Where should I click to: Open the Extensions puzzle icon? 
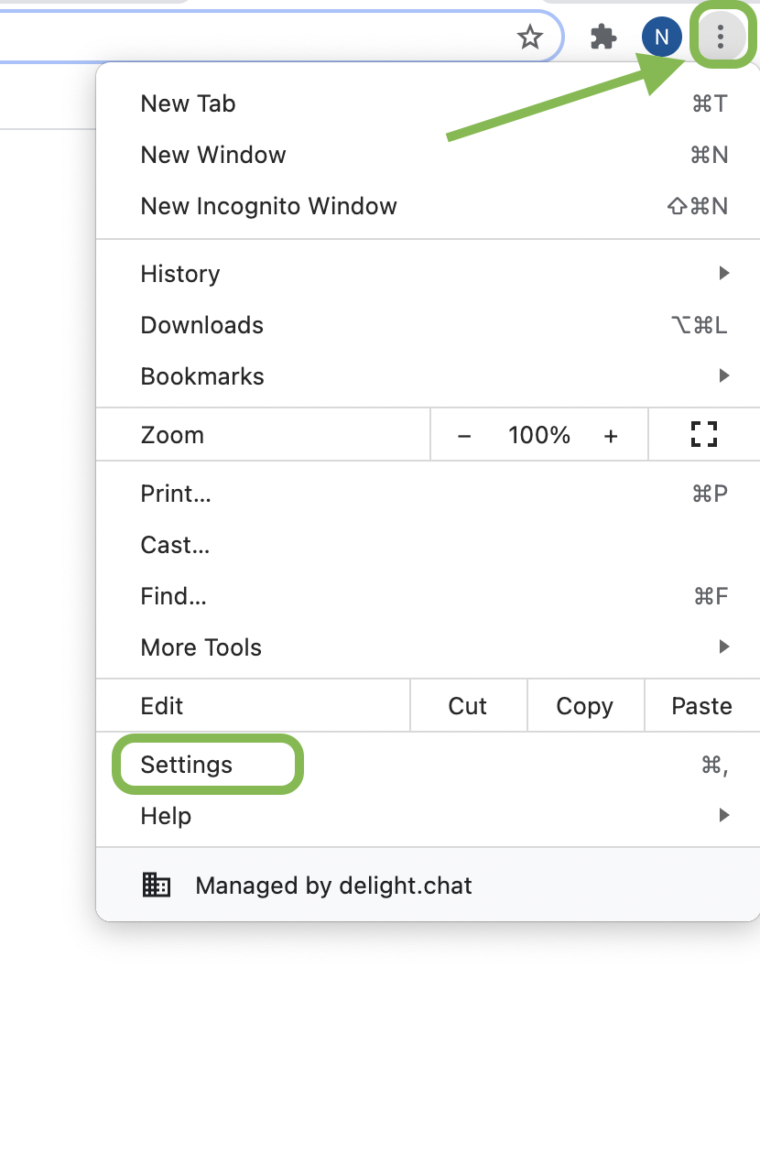(603, 37)
